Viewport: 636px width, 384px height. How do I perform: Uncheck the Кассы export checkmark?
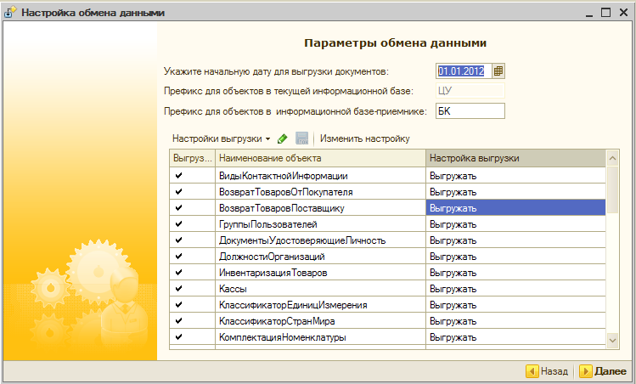[x=179, y=289]
